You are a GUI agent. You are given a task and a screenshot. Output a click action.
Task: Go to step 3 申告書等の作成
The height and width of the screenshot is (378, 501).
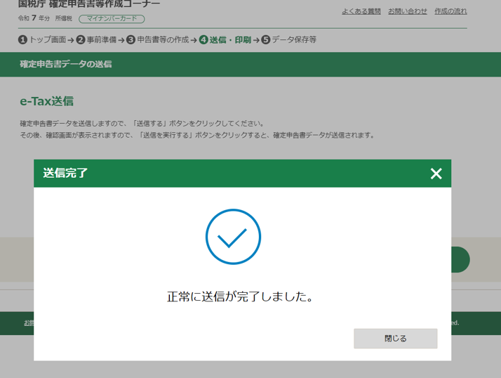(157, 40)
